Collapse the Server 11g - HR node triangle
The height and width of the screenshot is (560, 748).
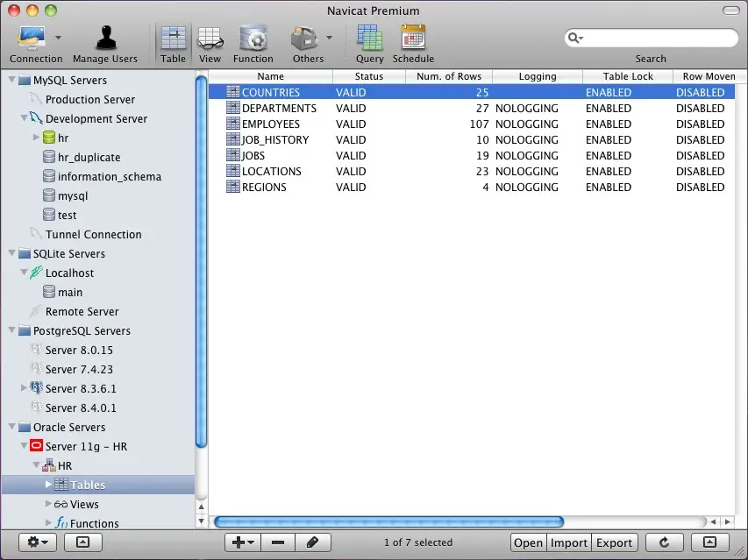[24, 445]
